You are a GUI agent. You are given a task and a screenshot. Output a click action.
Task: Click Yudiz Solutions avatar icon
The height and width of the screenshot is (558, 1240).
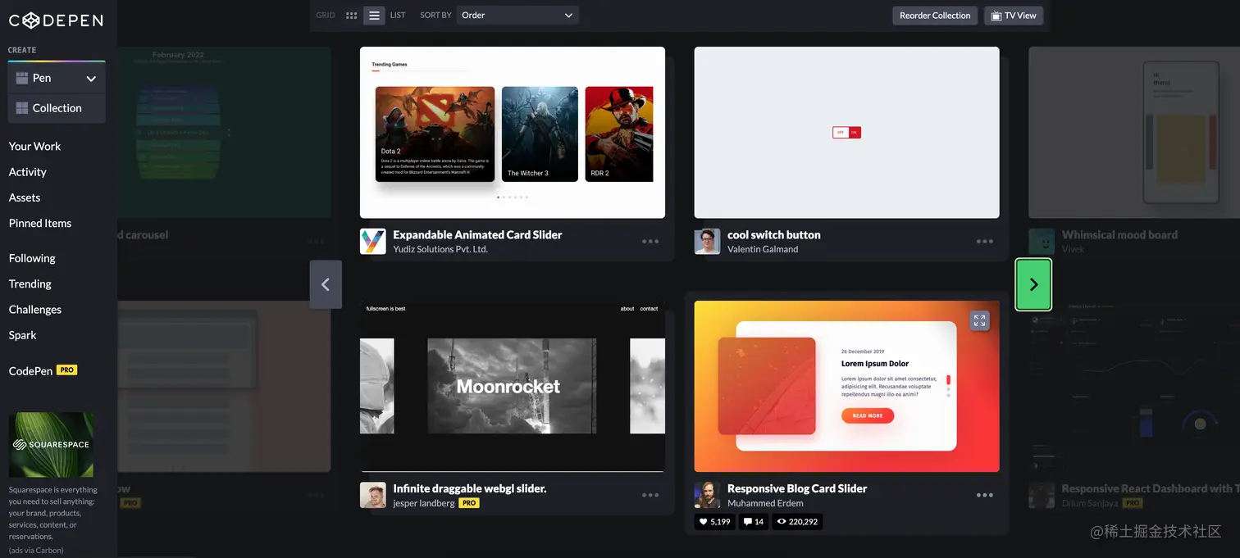point(372,241)
